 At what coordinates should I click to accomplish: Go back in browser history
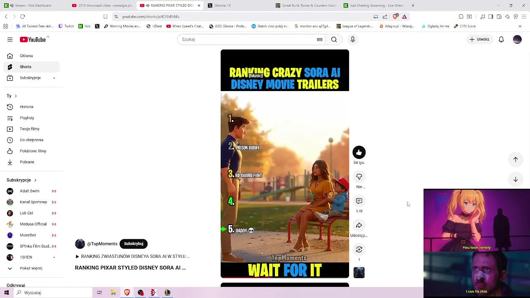6,17
